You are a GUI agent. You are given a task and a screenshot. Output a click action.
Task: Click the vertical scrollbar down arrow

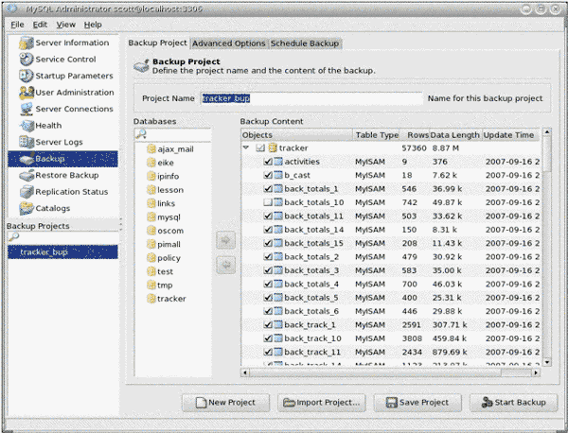pos(547,362)
